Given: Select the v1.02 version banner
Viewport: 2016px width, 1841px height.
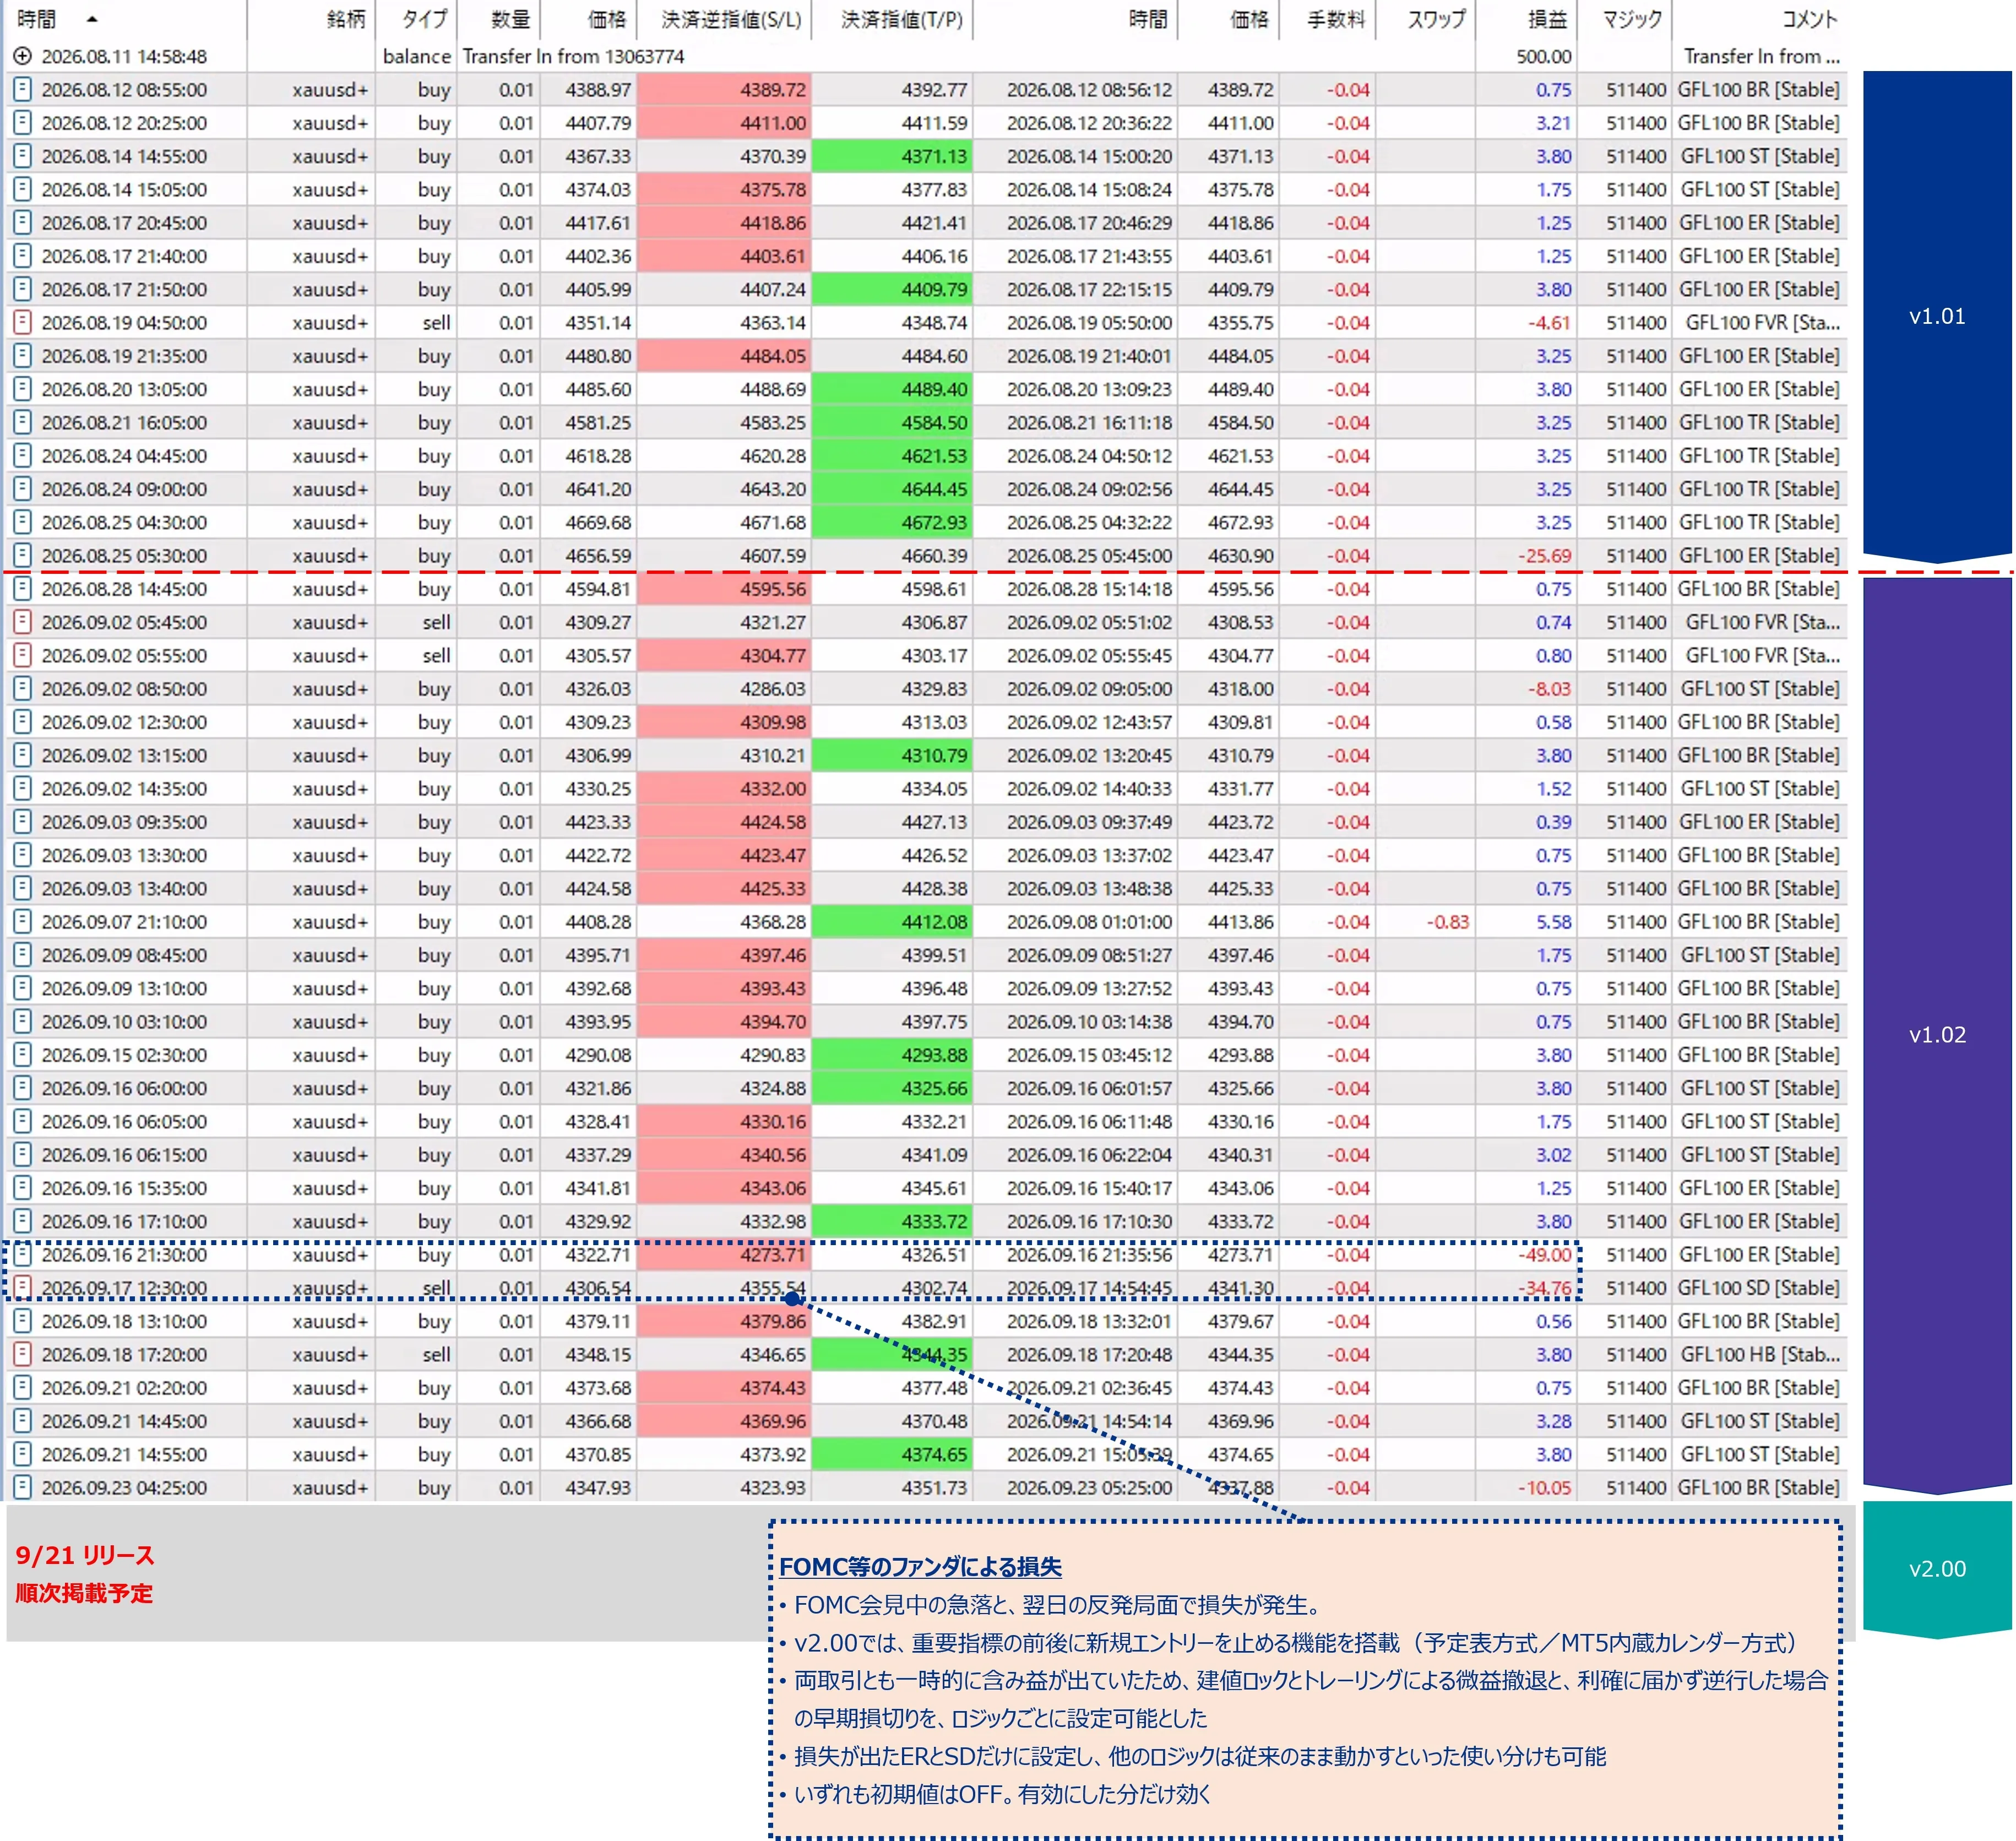Looking at the screenshot, I should (1937, 1035).
